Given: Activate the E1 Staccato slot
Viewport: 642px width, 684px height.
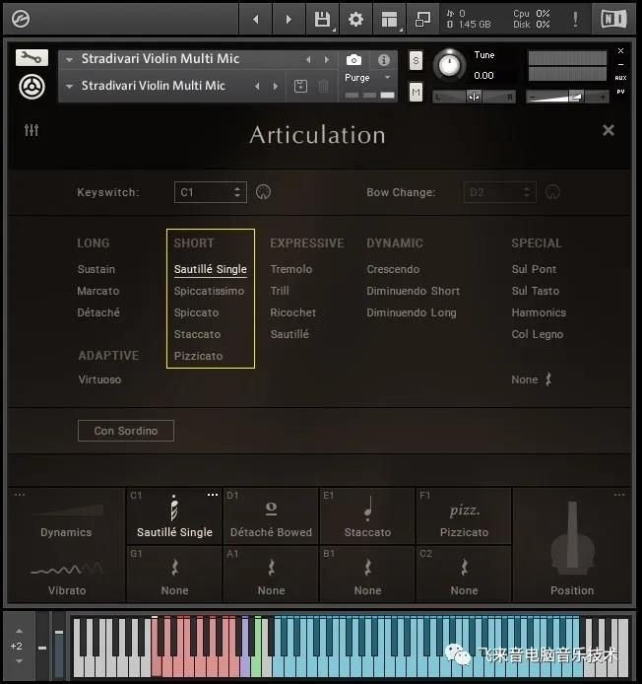Looking at the screenshot, I should 367,515.
